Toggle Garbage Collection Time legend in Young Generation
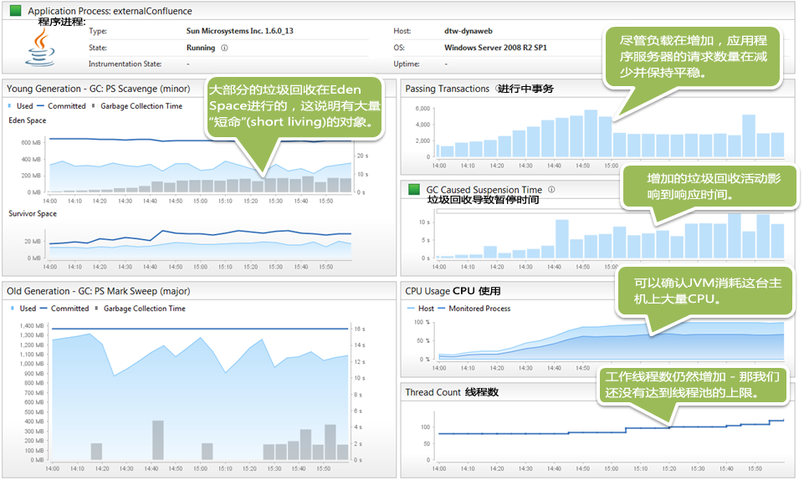804x480 pixels. click(137, 106)
